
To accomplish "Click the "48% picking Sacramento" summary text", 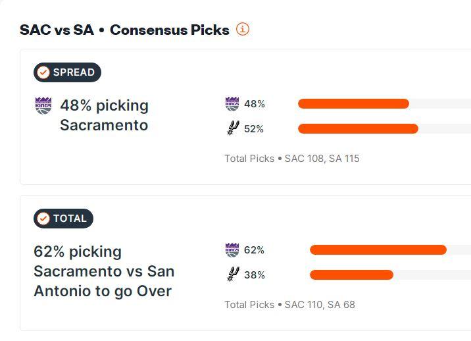I will (104, 115).
